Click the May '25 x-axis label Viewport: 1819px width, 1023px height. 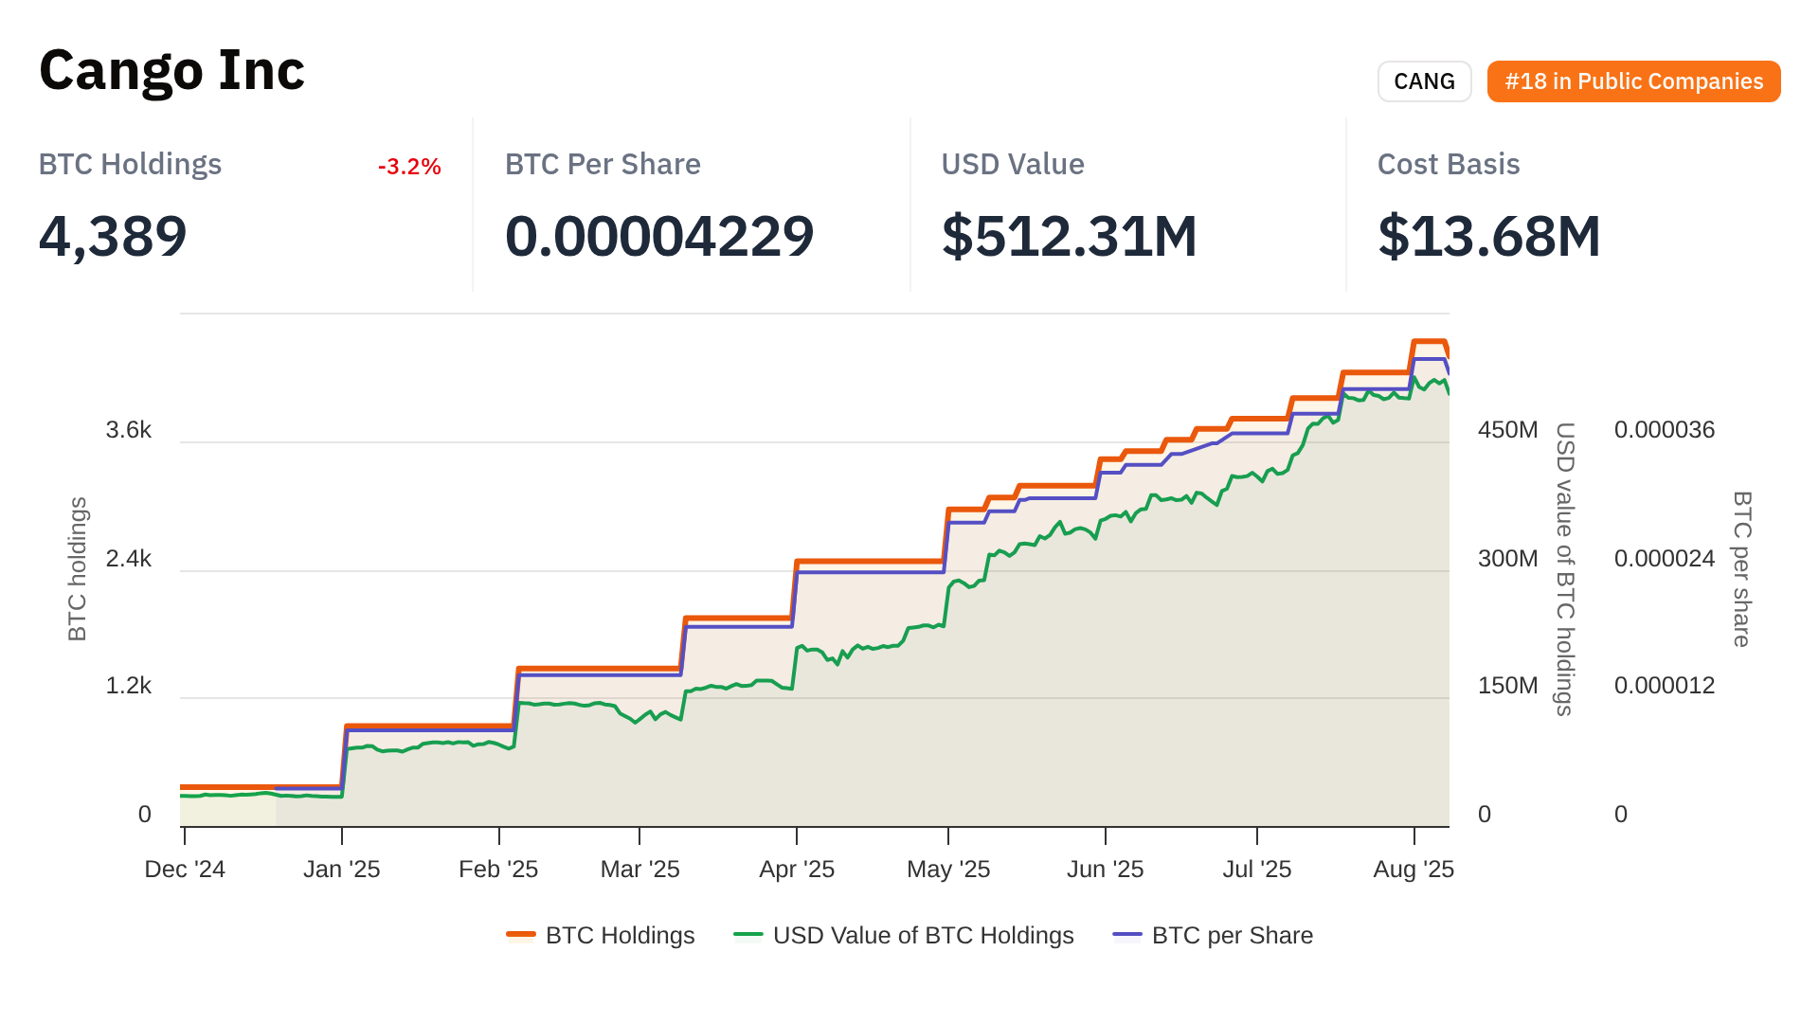[948, 870]
